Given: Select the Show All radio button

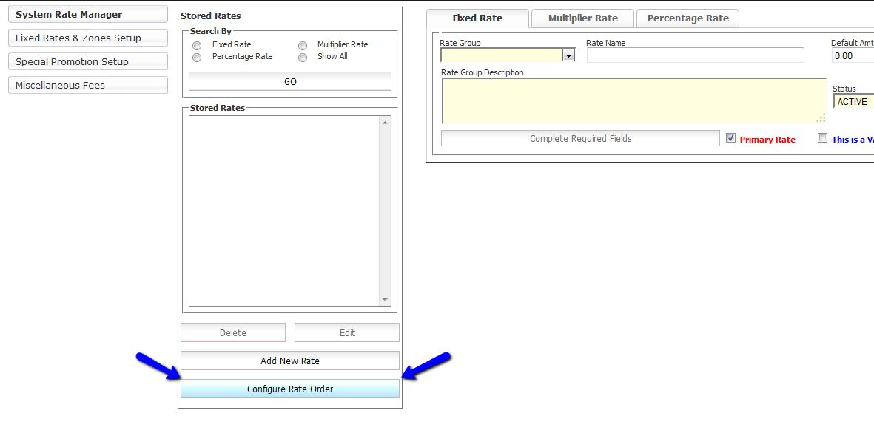Looking at the screenshot, I should click(303, 56).
